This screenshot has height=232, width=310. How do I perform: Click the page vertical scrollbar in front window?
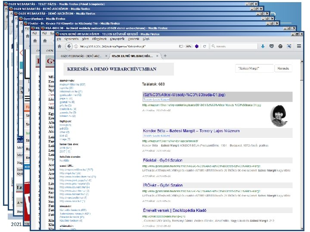pyautogui.click(x=301, y=145)
